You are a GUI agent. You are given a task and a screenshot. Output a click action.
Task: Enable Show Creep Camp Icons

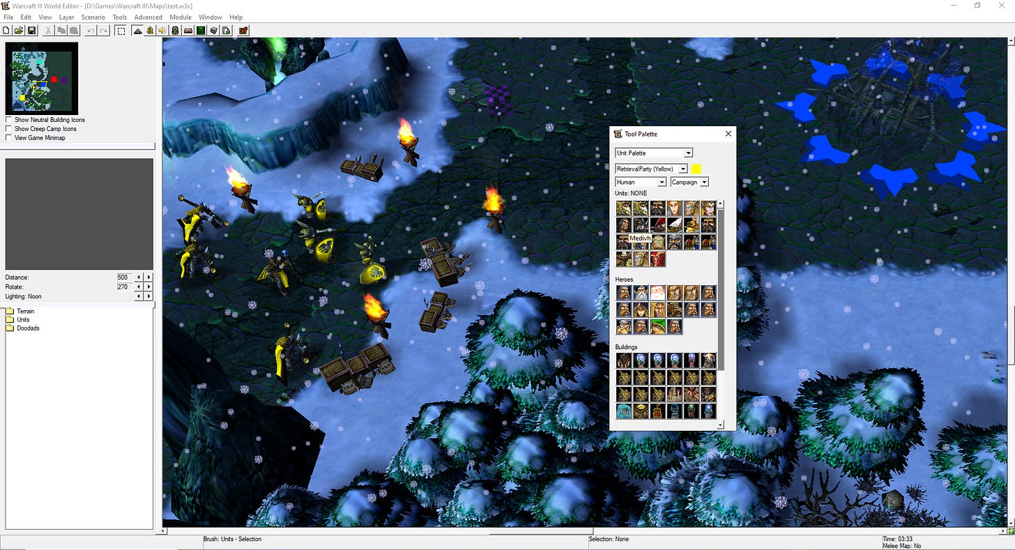point(8,129)
